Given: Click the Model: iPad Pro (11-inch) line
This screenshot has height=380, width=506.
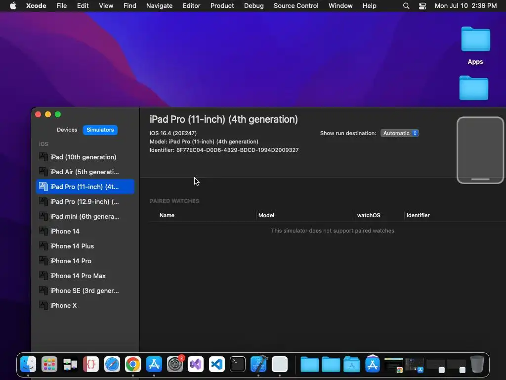Looking at the screenshot, I should pyautogui.click(x=204, y=142).
